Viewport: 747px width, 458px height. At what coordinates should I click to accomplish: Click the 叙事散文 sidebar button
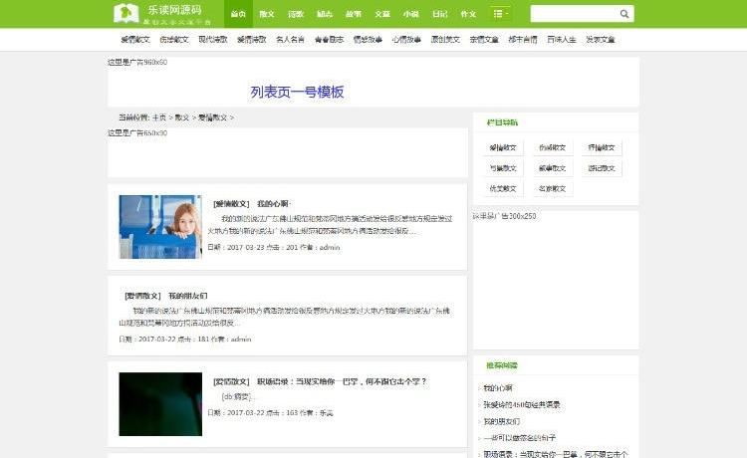(552, 168)
